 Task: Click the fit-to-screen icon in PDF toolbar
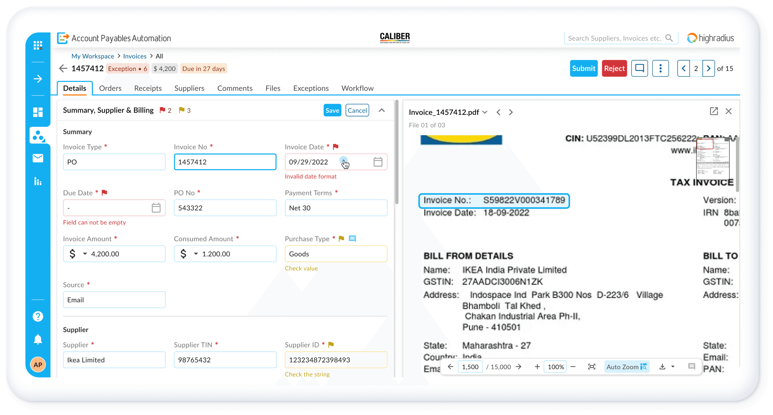[x=591, y=367]
